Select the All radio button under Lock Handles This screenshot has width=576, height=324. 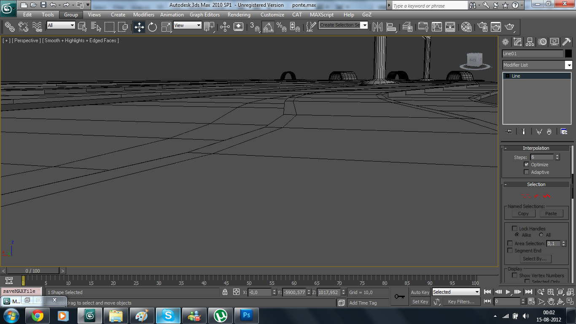click(541, 235)
